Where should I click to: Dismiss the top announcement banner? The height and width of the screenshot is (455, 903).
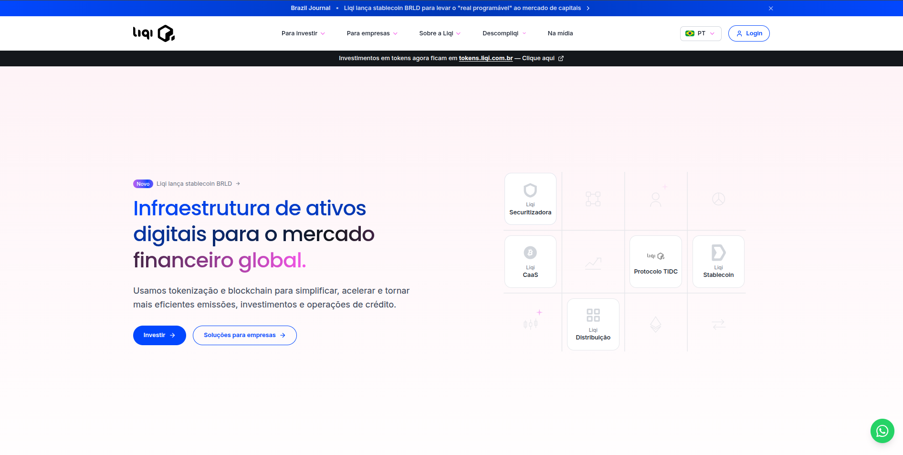click(770, 8)
